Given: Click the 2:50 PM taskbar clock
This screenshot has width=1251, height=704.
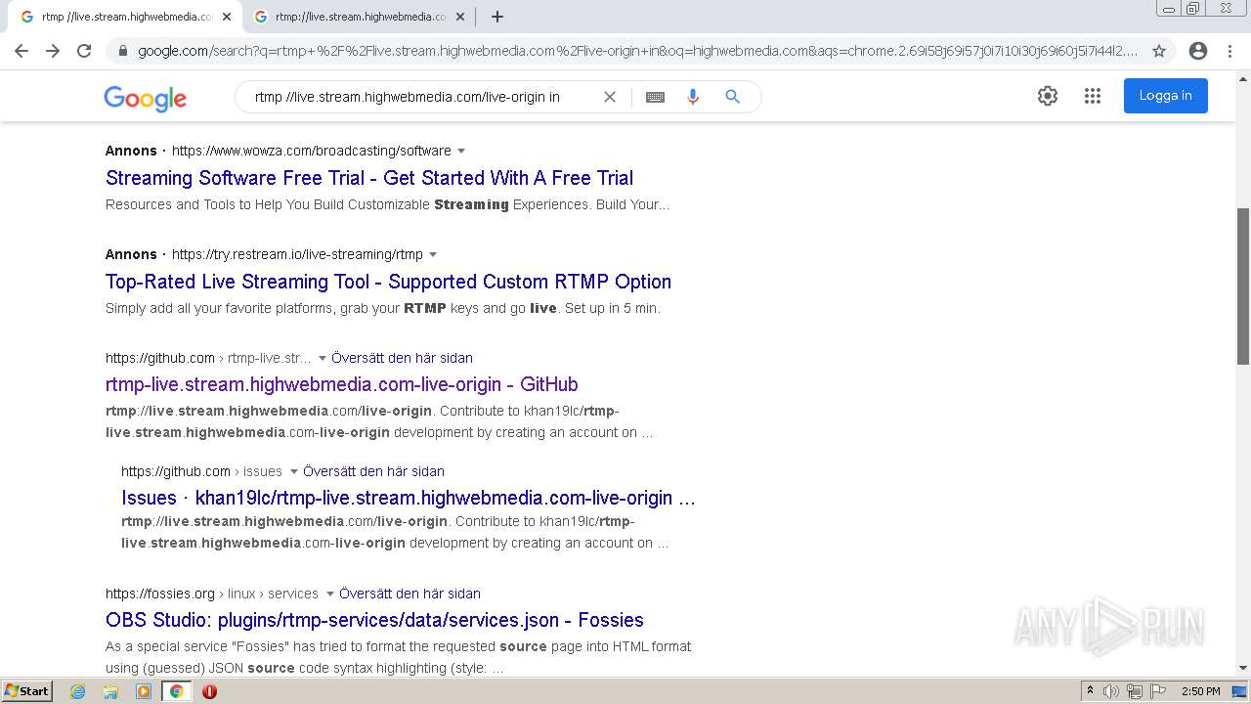Looking at the screenshot, I should [x=1201, y=691].
